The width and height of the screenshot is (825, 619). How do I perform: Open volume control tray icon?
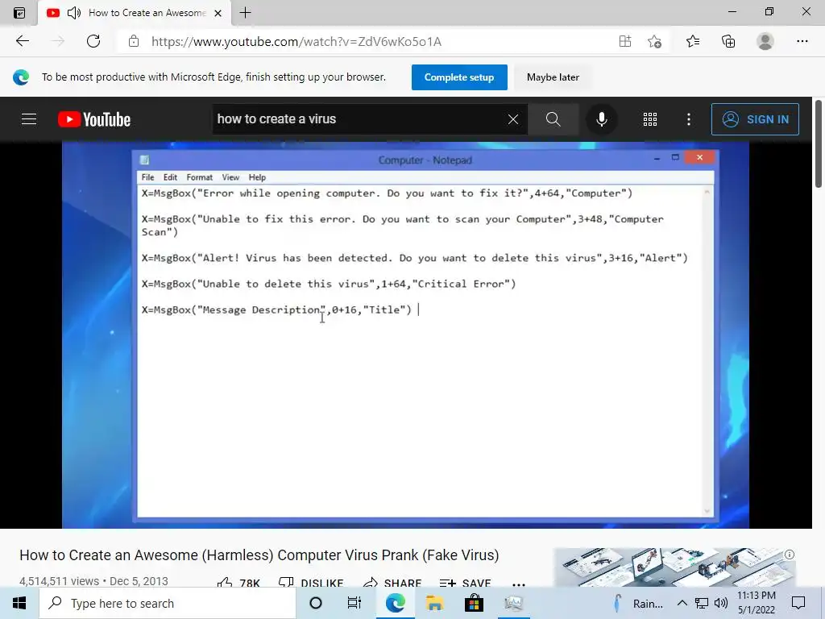(x=721, y=603)
